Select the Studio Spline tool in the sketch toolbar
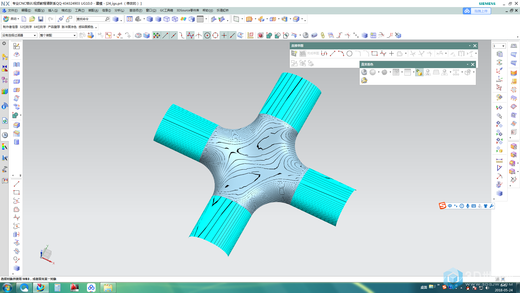The image size is (520, 293). [x=383, y=53]
